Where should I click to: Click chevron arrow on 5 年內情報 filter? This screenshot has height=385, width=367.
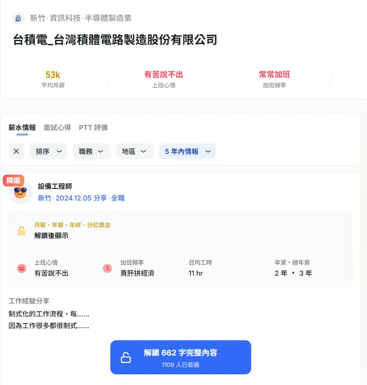[x=208, y=151]
